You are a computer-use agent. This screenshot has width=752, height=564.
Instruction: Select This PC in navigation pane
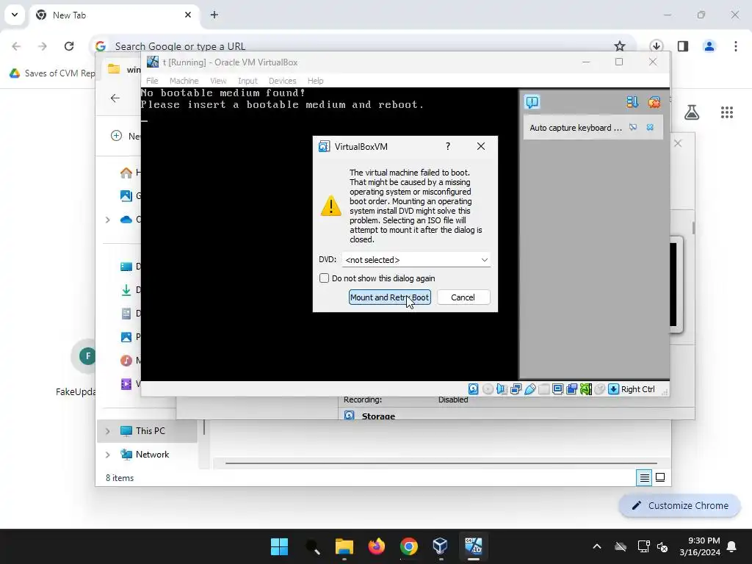pyautogui.click(x=147, y=430)
